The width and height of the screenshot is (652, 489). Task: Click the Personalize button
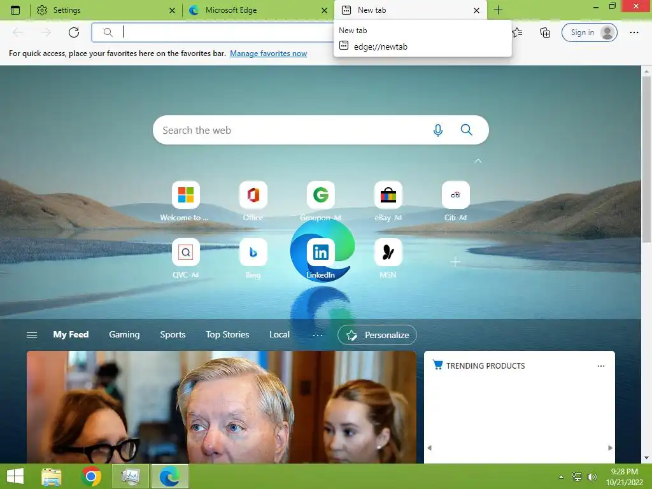pyautogui.click(x=377, y=335)
